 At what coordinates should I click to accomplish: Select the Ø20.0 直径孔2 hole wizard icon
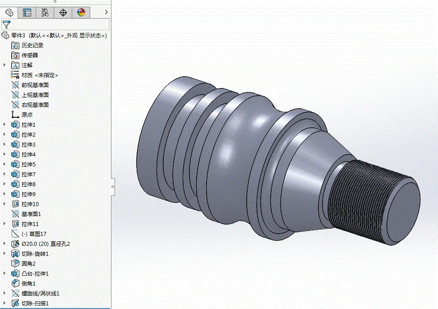pyautogui.click(x=15, y=244)
